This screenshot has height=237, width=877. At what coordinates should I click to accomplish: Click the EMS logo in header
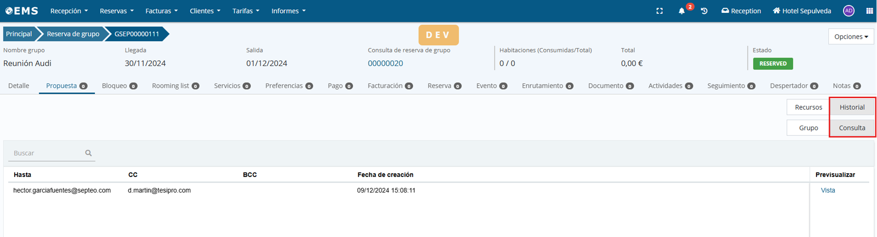21,11
